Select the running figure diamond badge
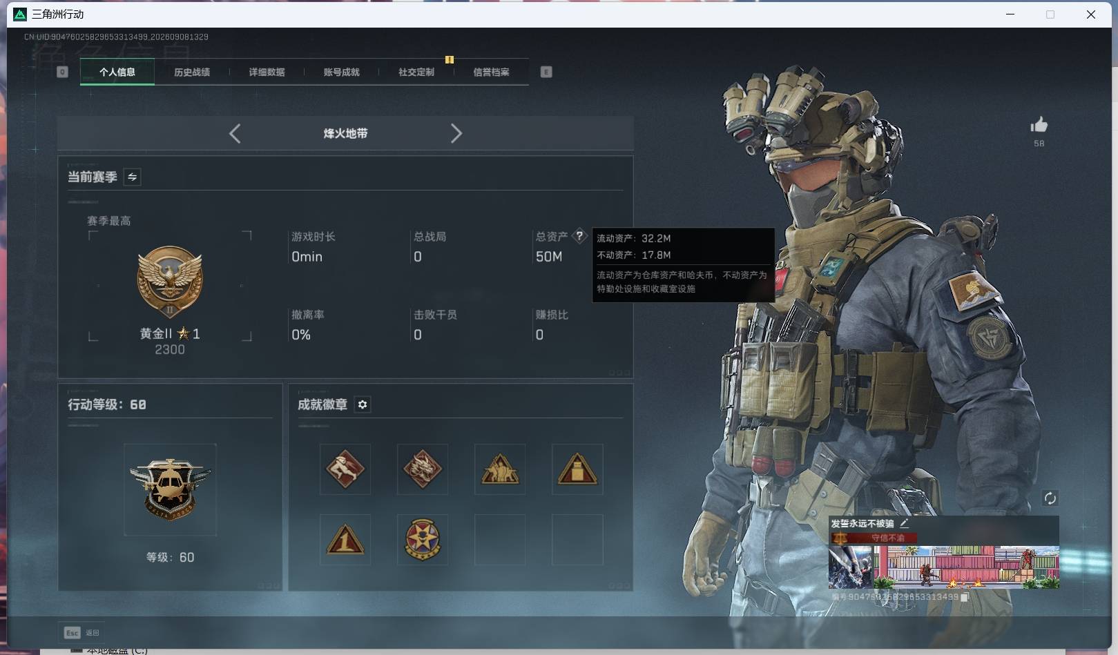The height and width of the screenshot is (655, 1118). pyautogui.click(x=345, y=469)
